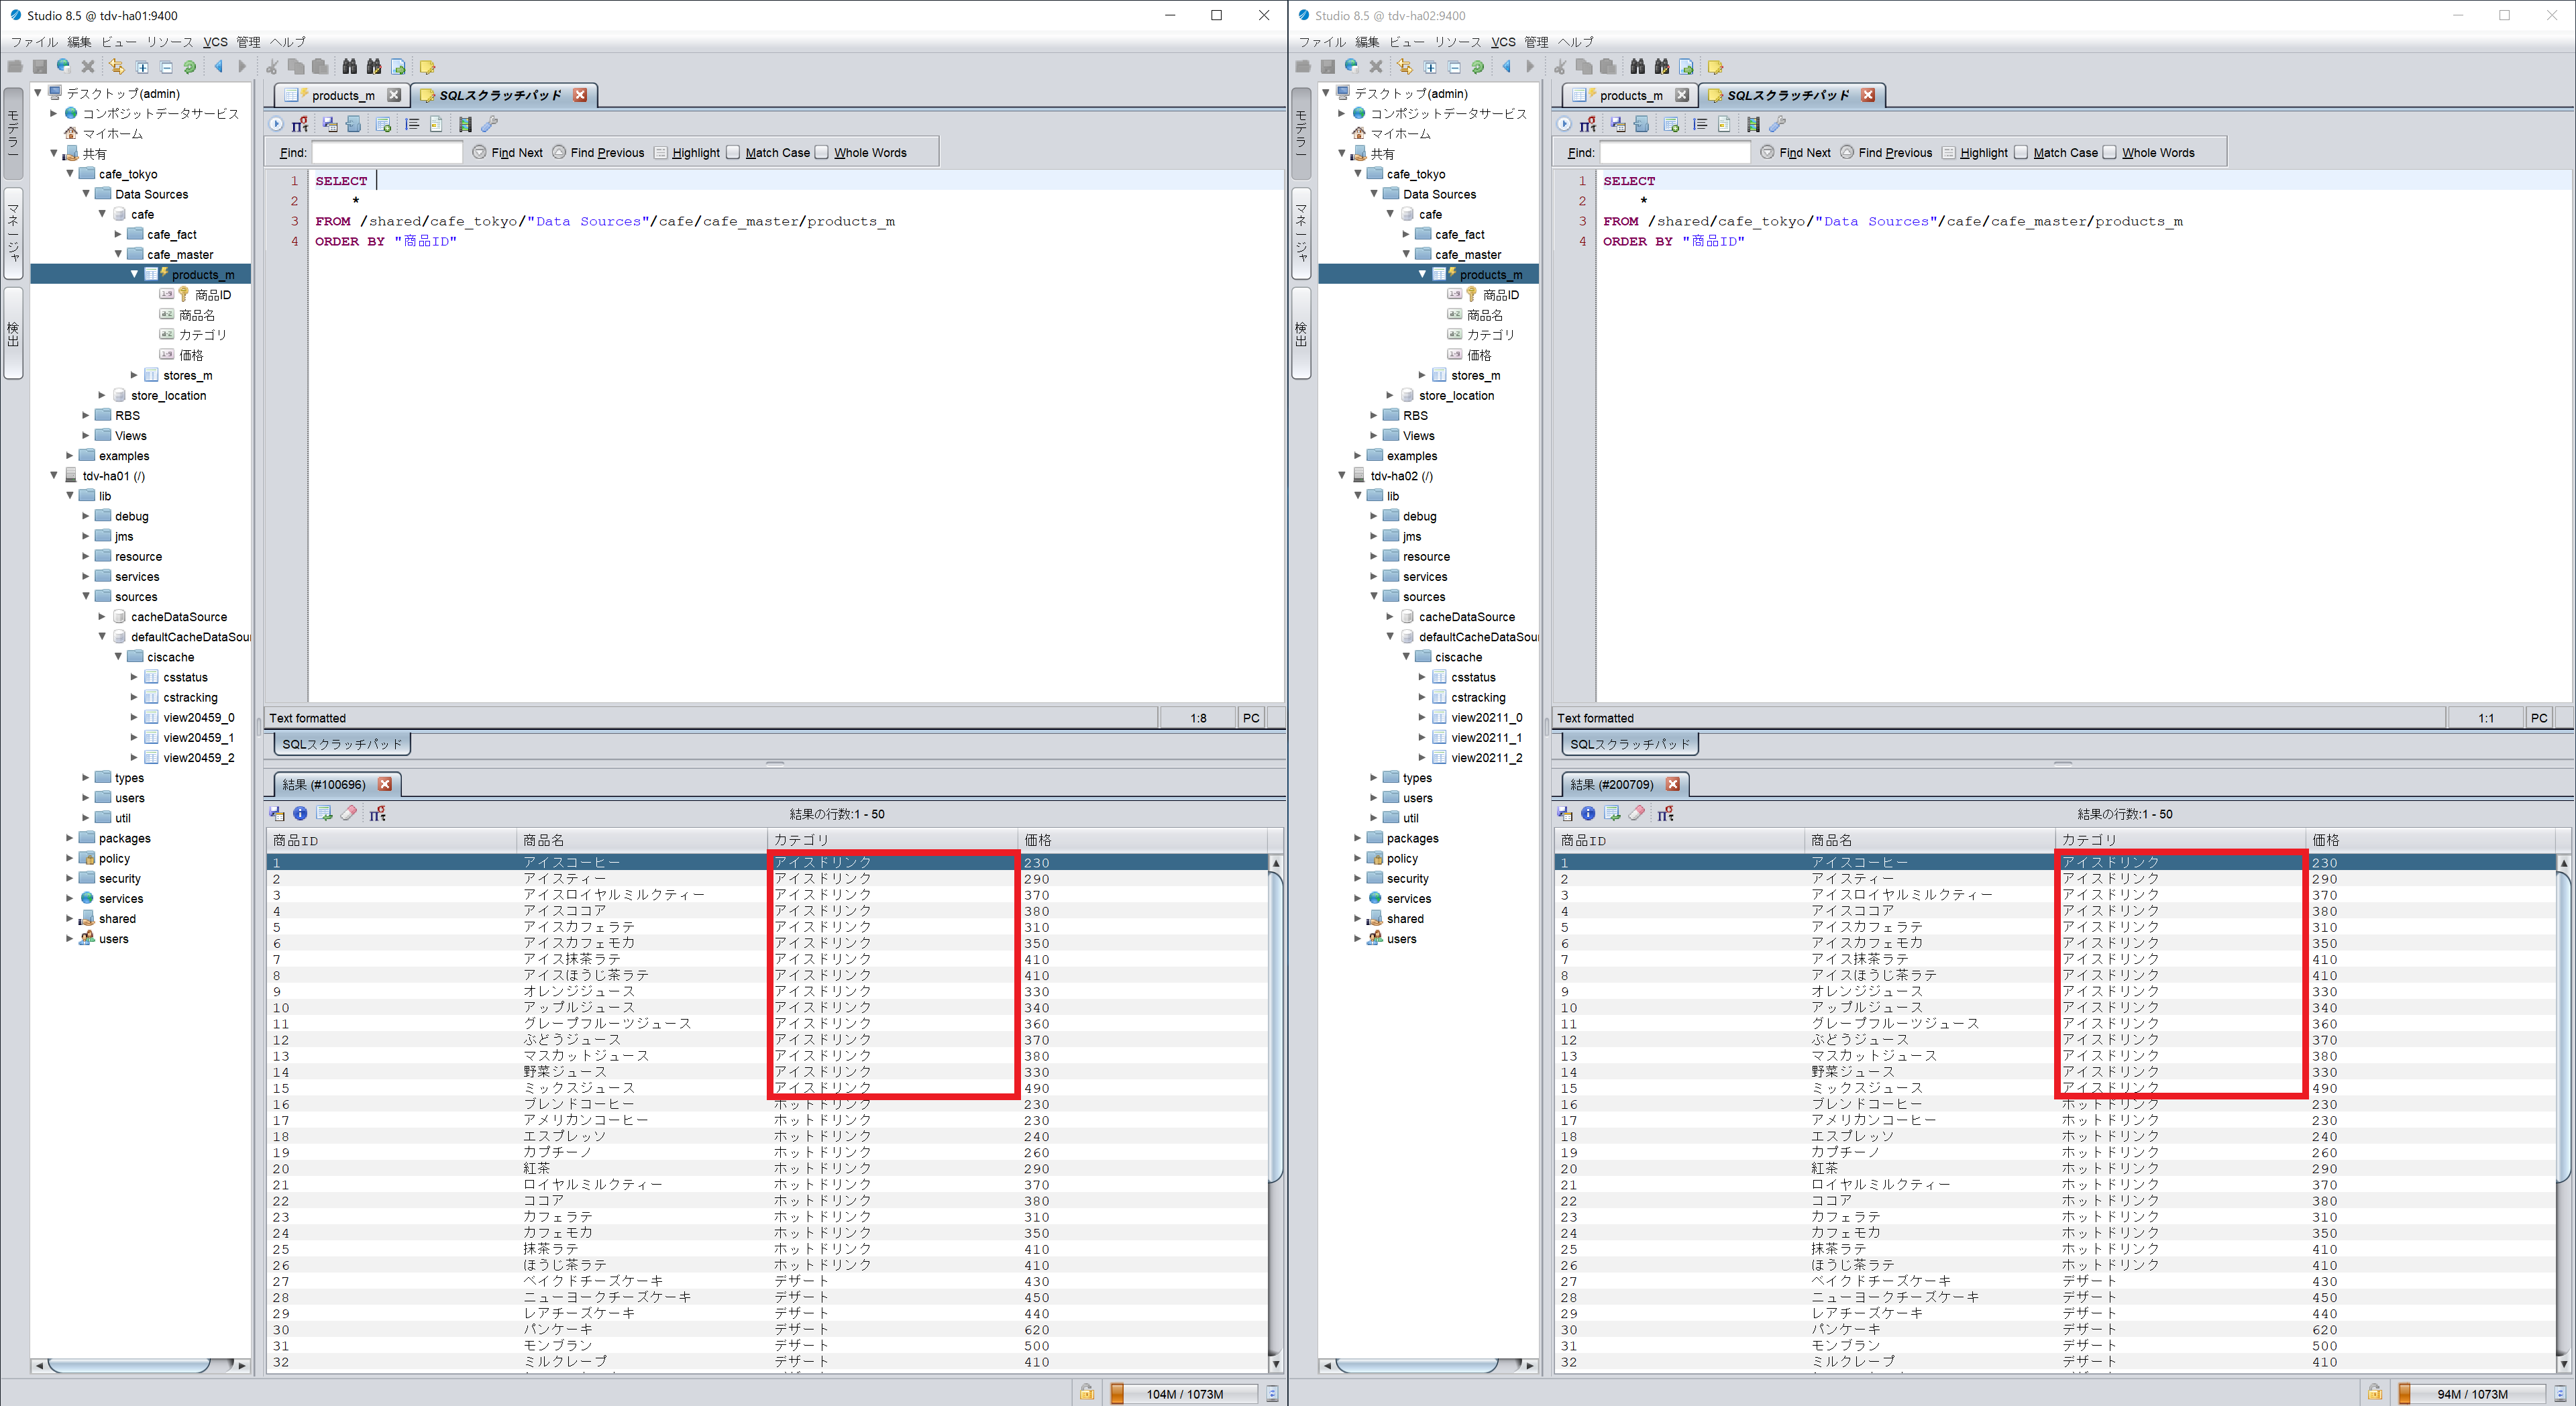
Task: Click the first binoculars search icon in left window toolbar
Action: (349, 67)
